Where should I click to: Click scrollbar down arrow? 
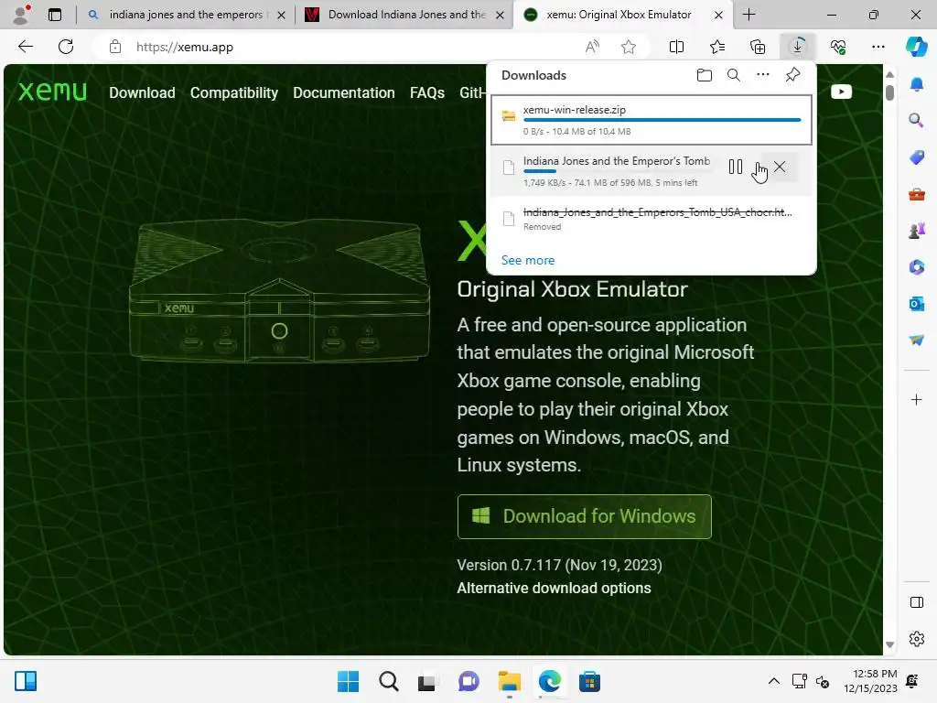click(x=889, y=644)
